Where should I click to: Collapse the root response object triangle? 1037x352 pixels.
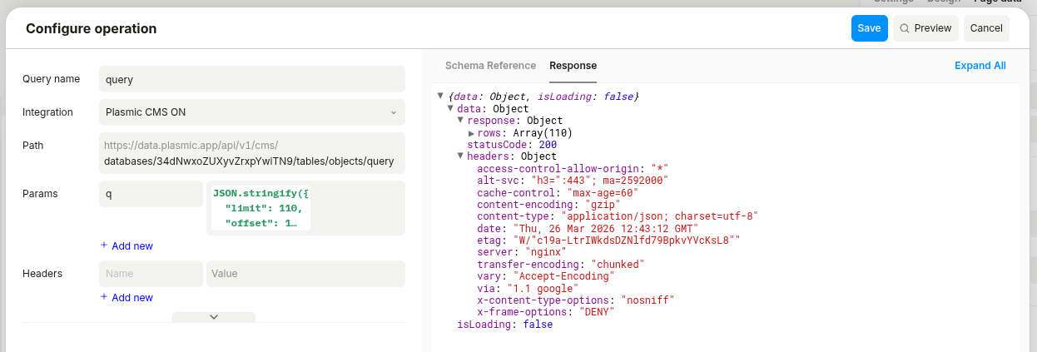(441, 97)
